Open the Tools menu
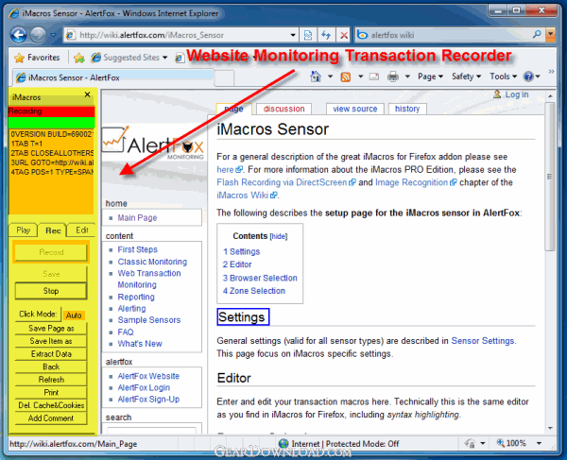 (503, 77)
